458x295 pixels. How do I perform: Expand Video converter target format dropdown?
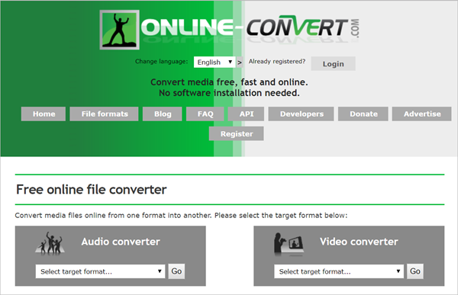click(x=339, y=271)
